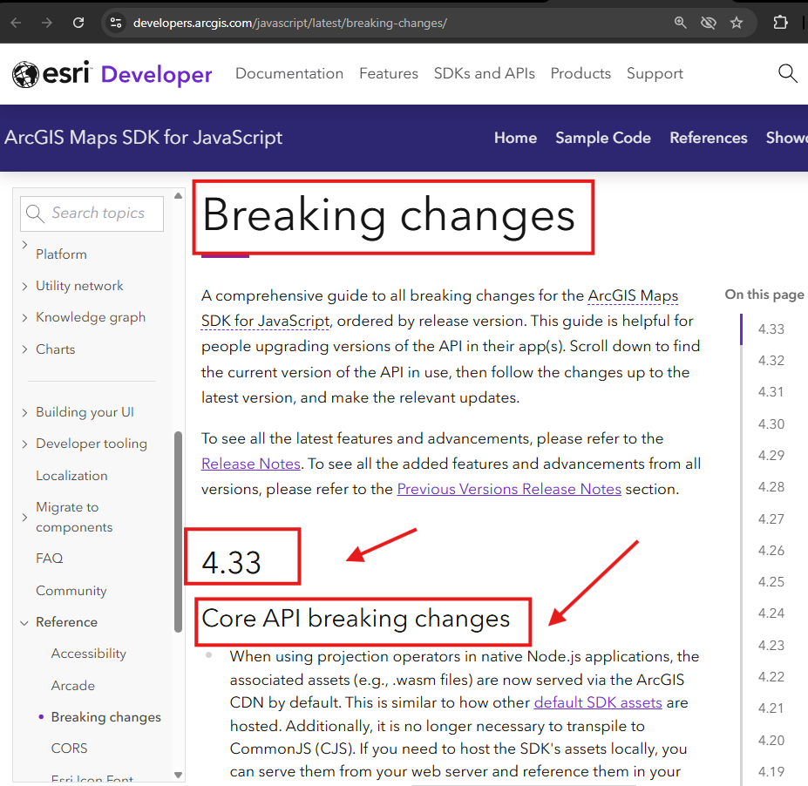Open the Accessibility reference page
Screen dimensions: 808x786
click(x=89, y=654)
